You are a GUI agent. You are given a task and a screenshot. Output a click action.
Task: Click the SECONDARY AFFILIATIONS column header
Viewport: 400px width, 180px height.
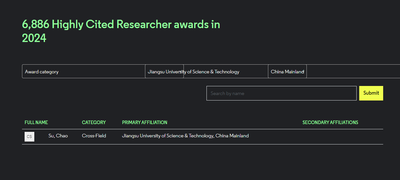coord(330,122)
